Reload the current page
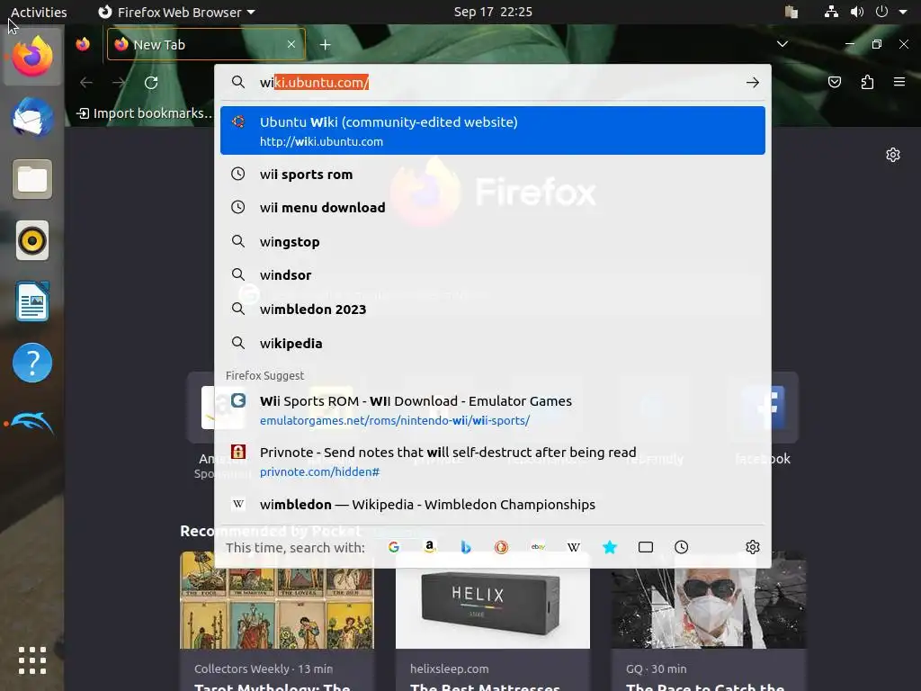The width and height of the screenshot is (921, 691). 151,83
